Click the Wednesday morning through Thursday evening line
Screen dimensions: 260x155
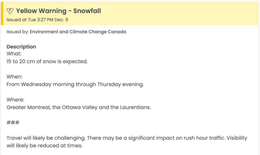pyautogui.click(x=75, y=84)
